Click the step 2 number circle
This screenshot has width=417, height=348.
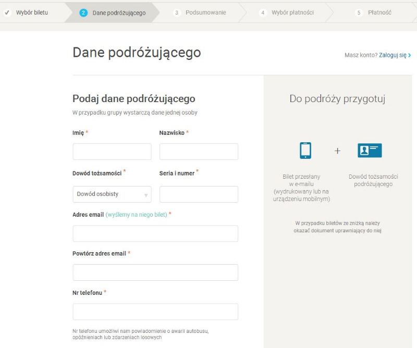click(83, 13)
